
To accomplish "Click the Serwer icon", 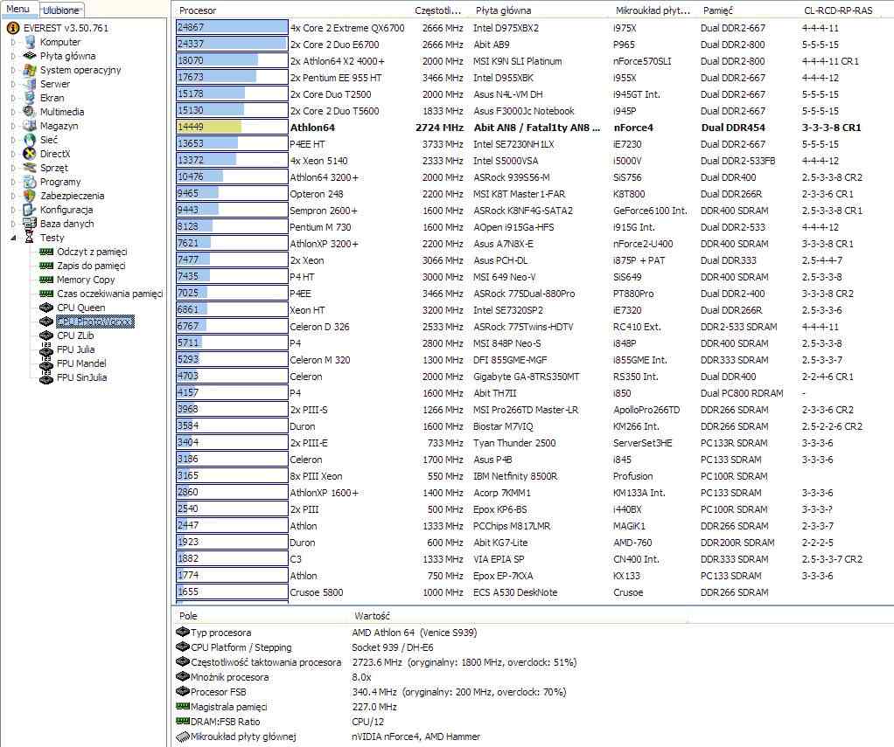I will tap(30, 84).
